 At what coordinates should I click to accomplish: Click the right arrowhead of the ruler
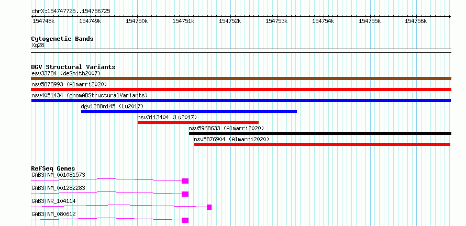tap(450, 16)
